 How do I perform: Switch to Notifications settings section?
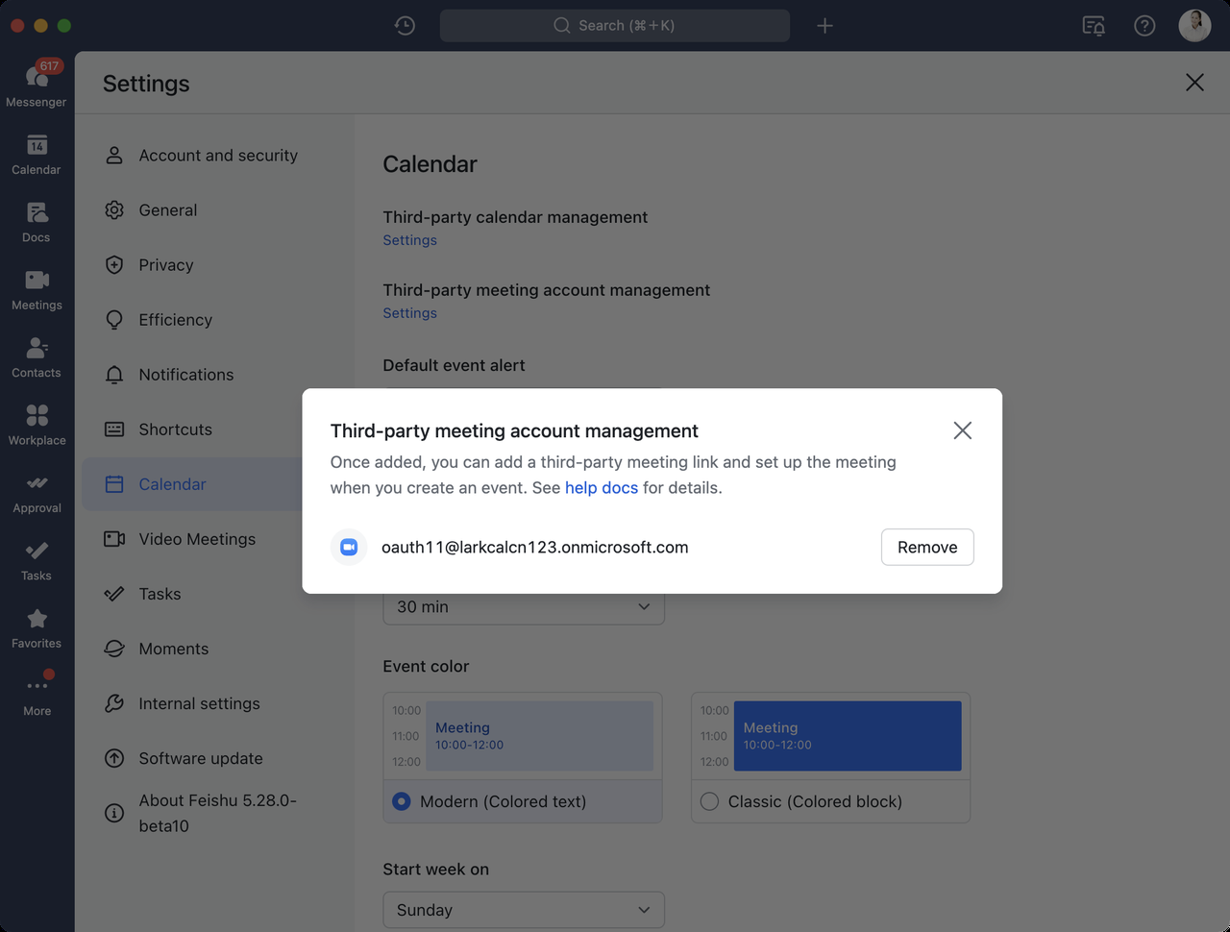tap(185, 375)
